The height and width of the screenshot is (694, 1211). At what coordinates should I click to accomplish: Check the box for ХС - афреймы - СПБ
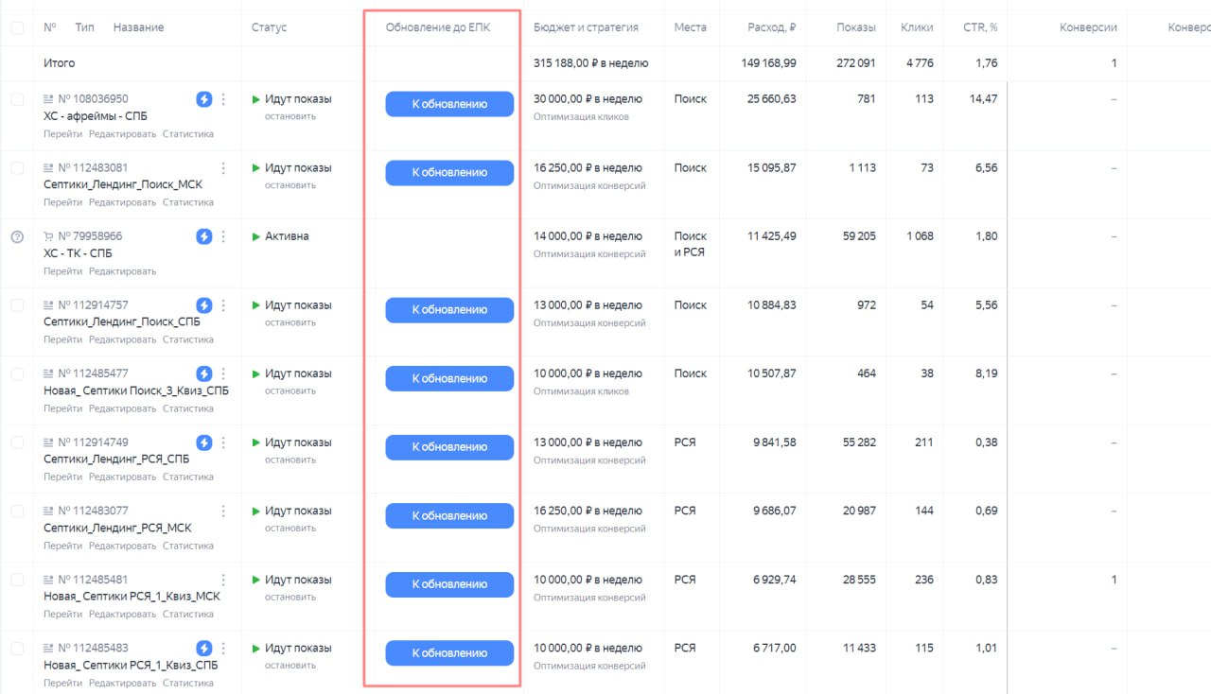coord(17,99)
